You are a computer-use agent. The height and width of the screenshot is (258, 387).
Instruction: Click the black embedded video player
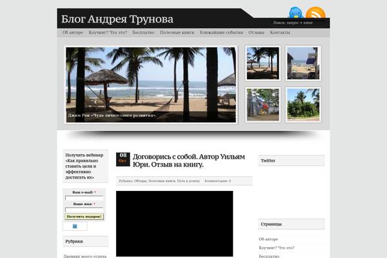click(175, 224)
